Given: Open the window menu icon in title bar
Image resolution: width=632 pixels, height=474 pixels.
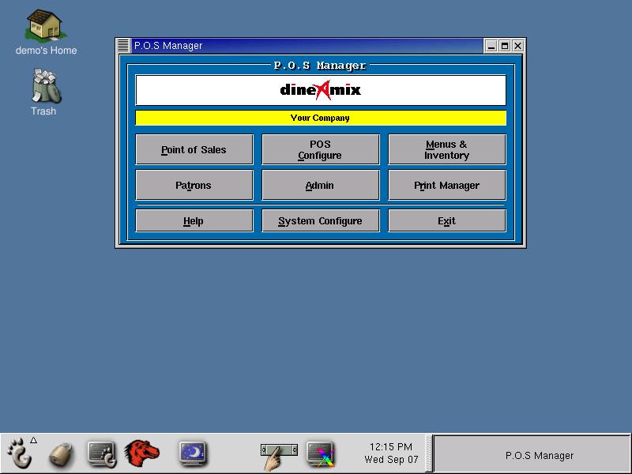Looking at the screenshot, I should [x=123, y=46].
